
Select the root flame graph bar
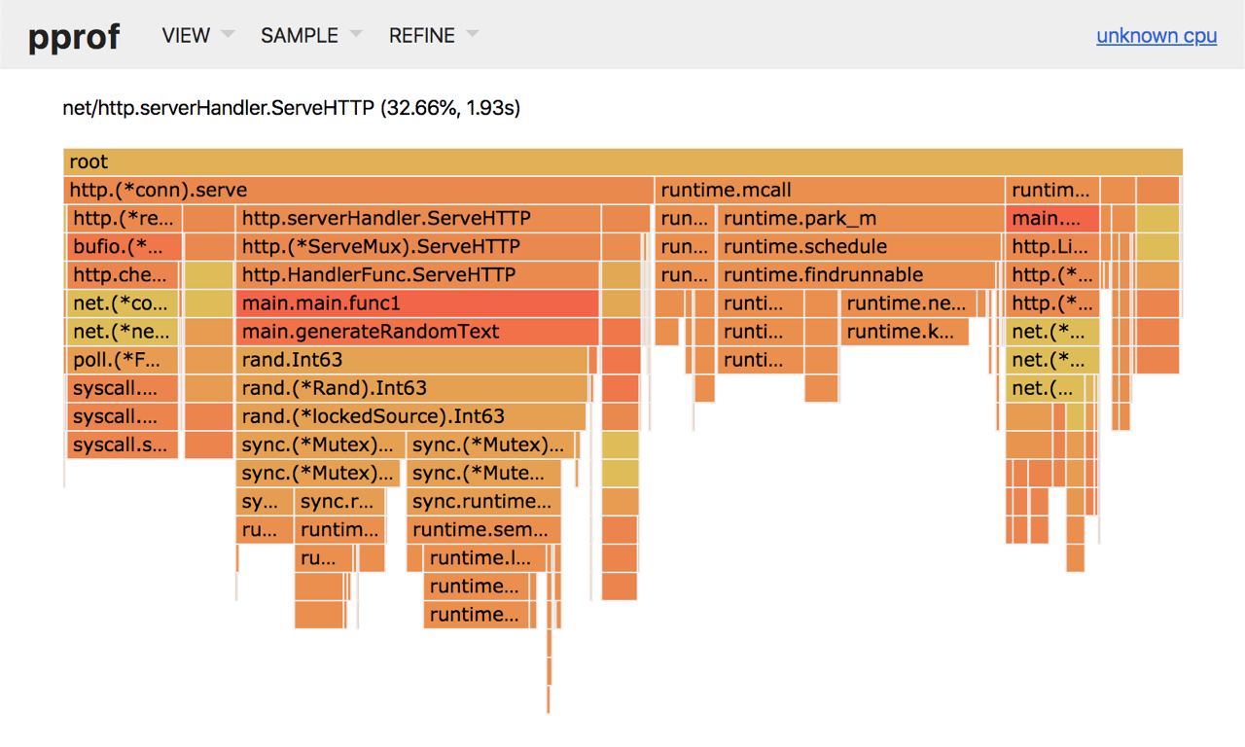coord(622,161)
